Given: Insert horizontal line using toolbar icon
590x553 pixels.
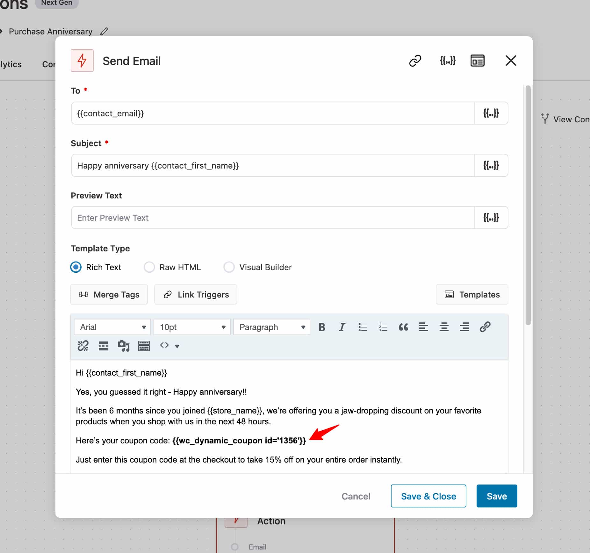Looking at the screenshot, I should tap(103, 346).
